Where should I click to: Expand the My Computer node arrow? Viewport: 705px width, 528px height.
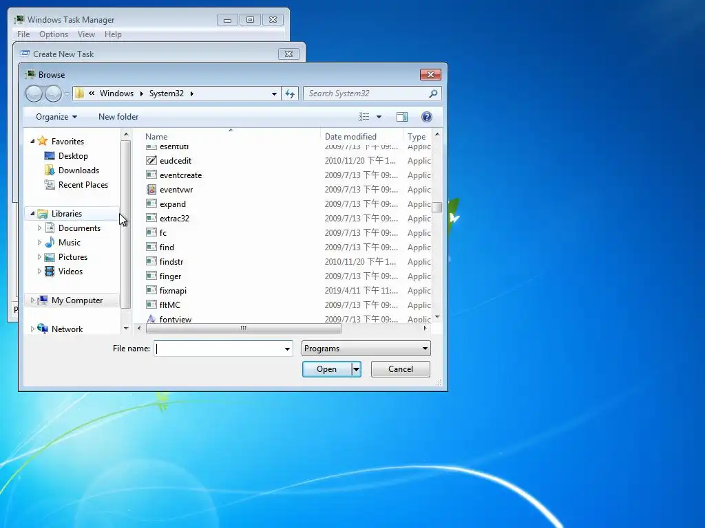pos(32,300)
